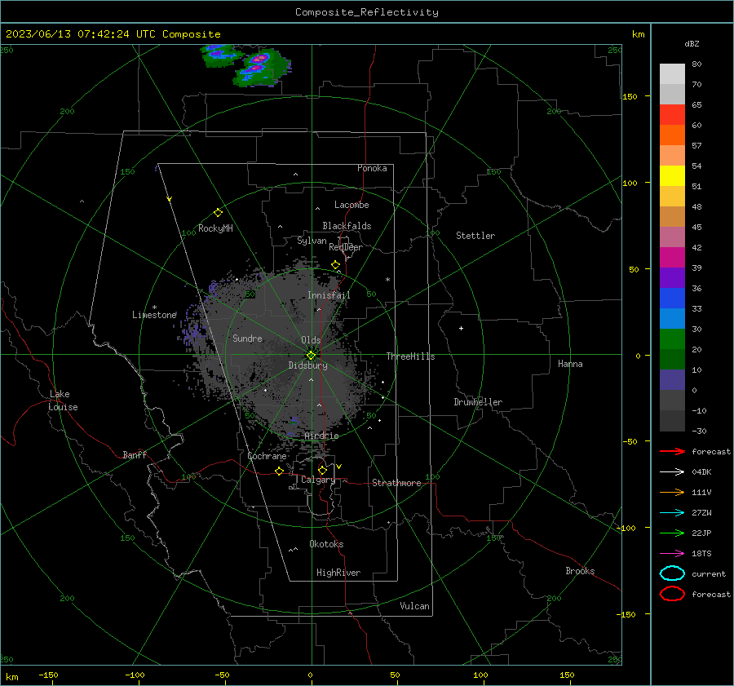Select yellow diamond marker below Cochrane

280,471
